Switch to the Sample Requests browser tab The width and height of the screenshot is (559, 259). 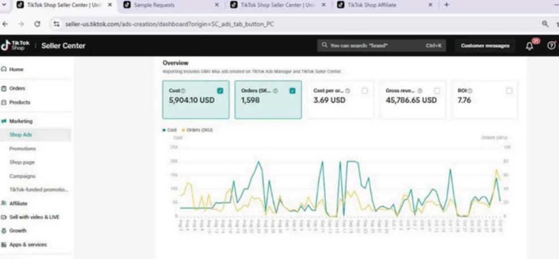pyautogui.click(x=171, y=5)
